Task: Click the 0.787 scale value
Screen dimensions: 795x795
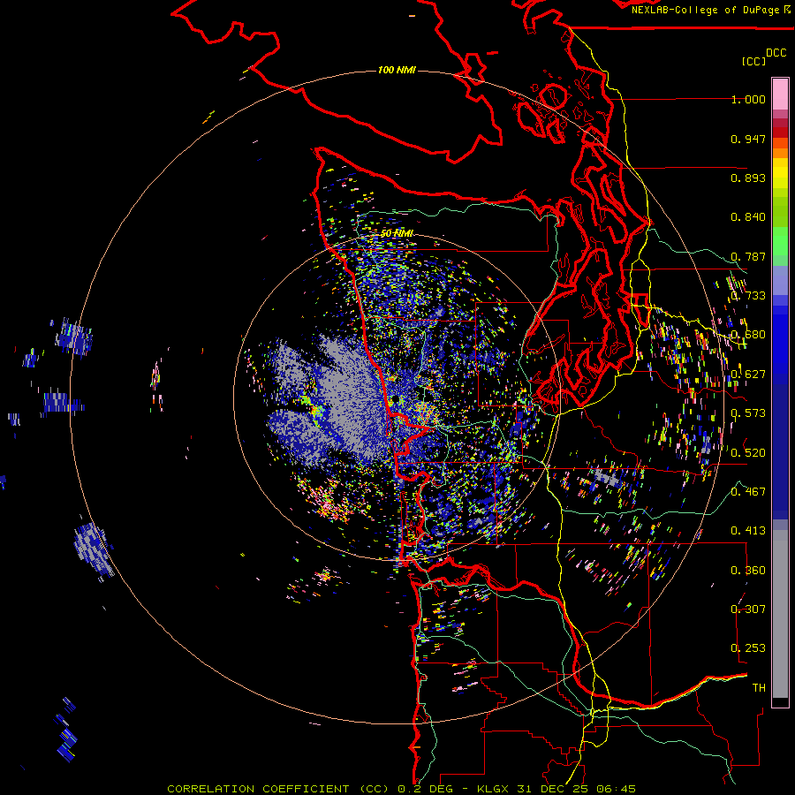Action: tap(748, 256)
